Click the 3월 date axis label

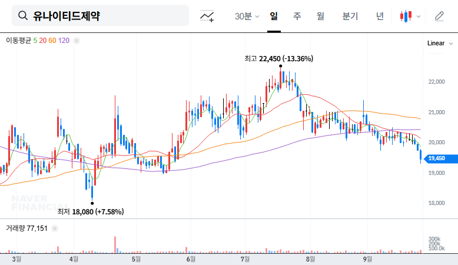tap(16, 259)
